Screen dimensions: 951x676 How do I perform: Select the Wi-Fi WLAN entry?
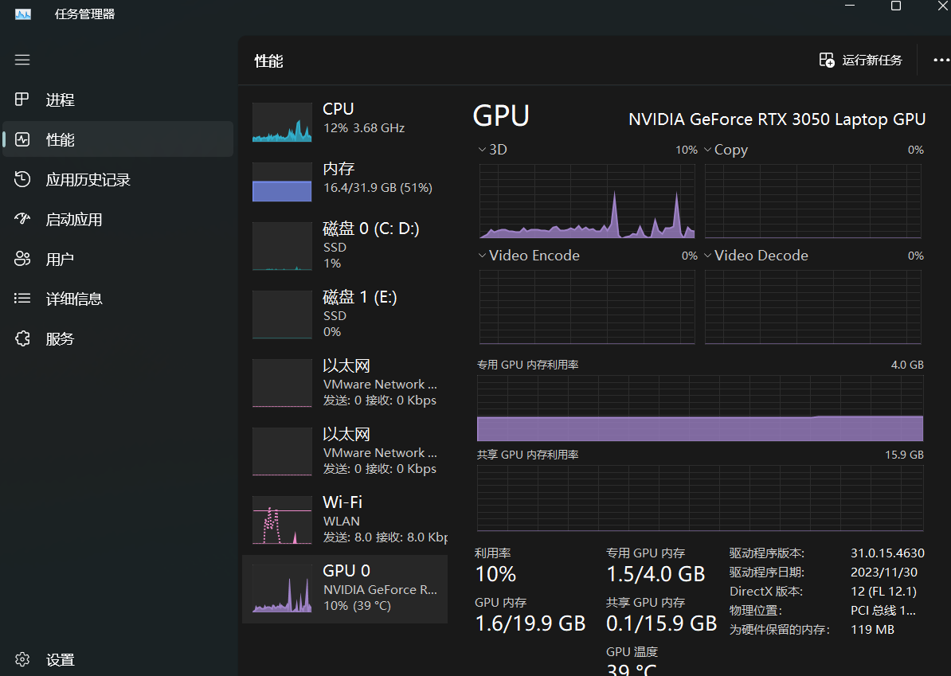[x=345, y=520]
